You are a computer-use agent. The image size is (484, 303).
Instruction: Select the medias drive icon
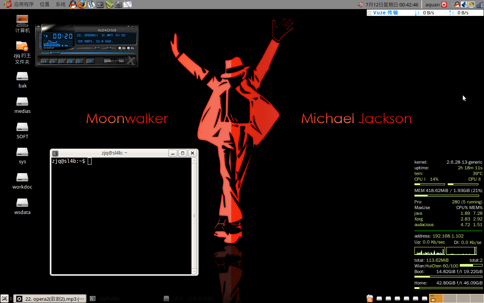[22, 105]
